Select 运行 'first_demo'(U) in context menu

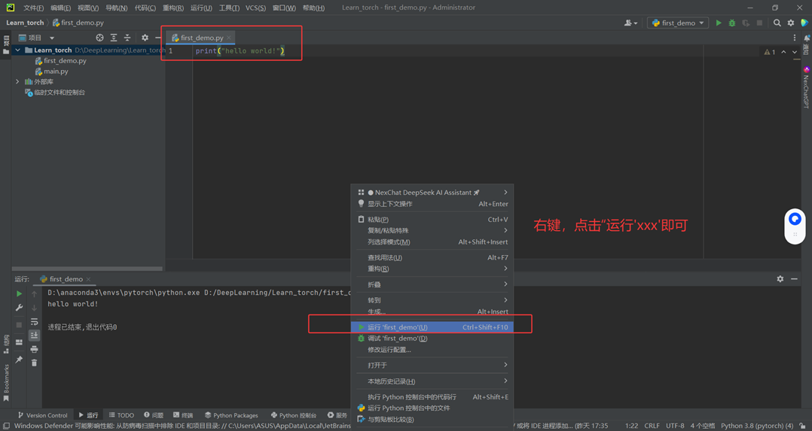click(432, 327)
